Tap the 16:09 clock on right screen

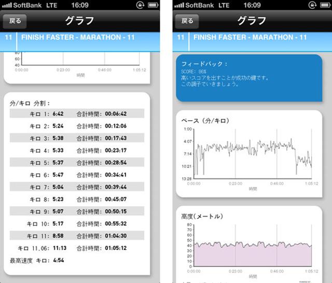coord(252,5)
